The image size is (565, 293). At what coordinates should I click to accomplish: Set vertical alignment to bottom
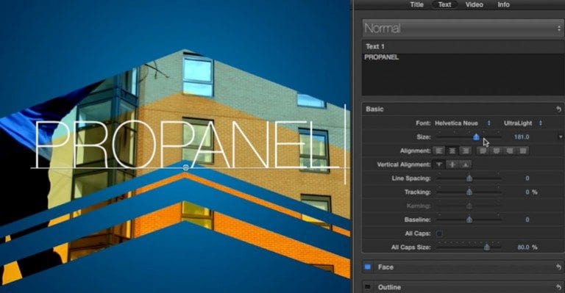pos(466,164)
